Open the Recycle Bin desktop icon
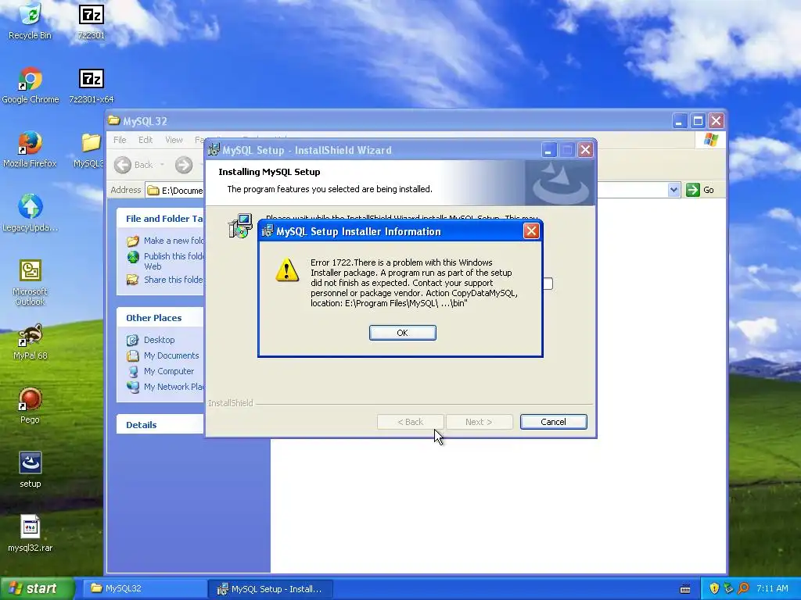Viewport: 801px width, 600px height. click(x=31, y=23)
